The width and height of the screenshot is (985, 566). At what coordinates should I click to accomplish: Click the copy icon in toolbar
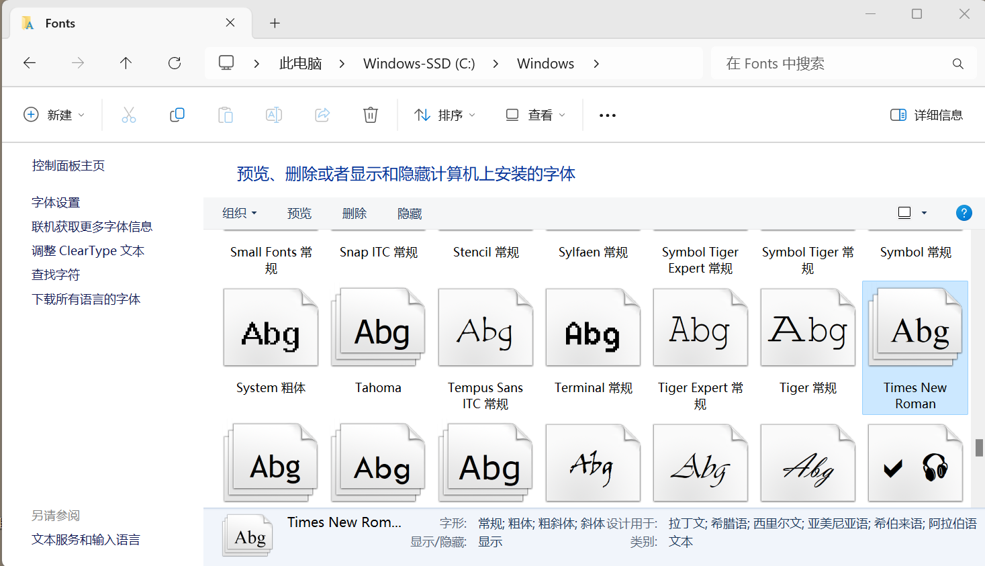point(177,115)
